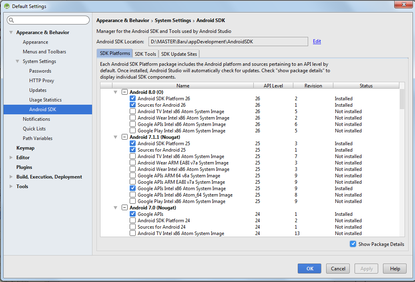Viewport: 415px width, 282px height.
Task: Switch to the SDK Tools tab
Action: (x=145, y=54)
